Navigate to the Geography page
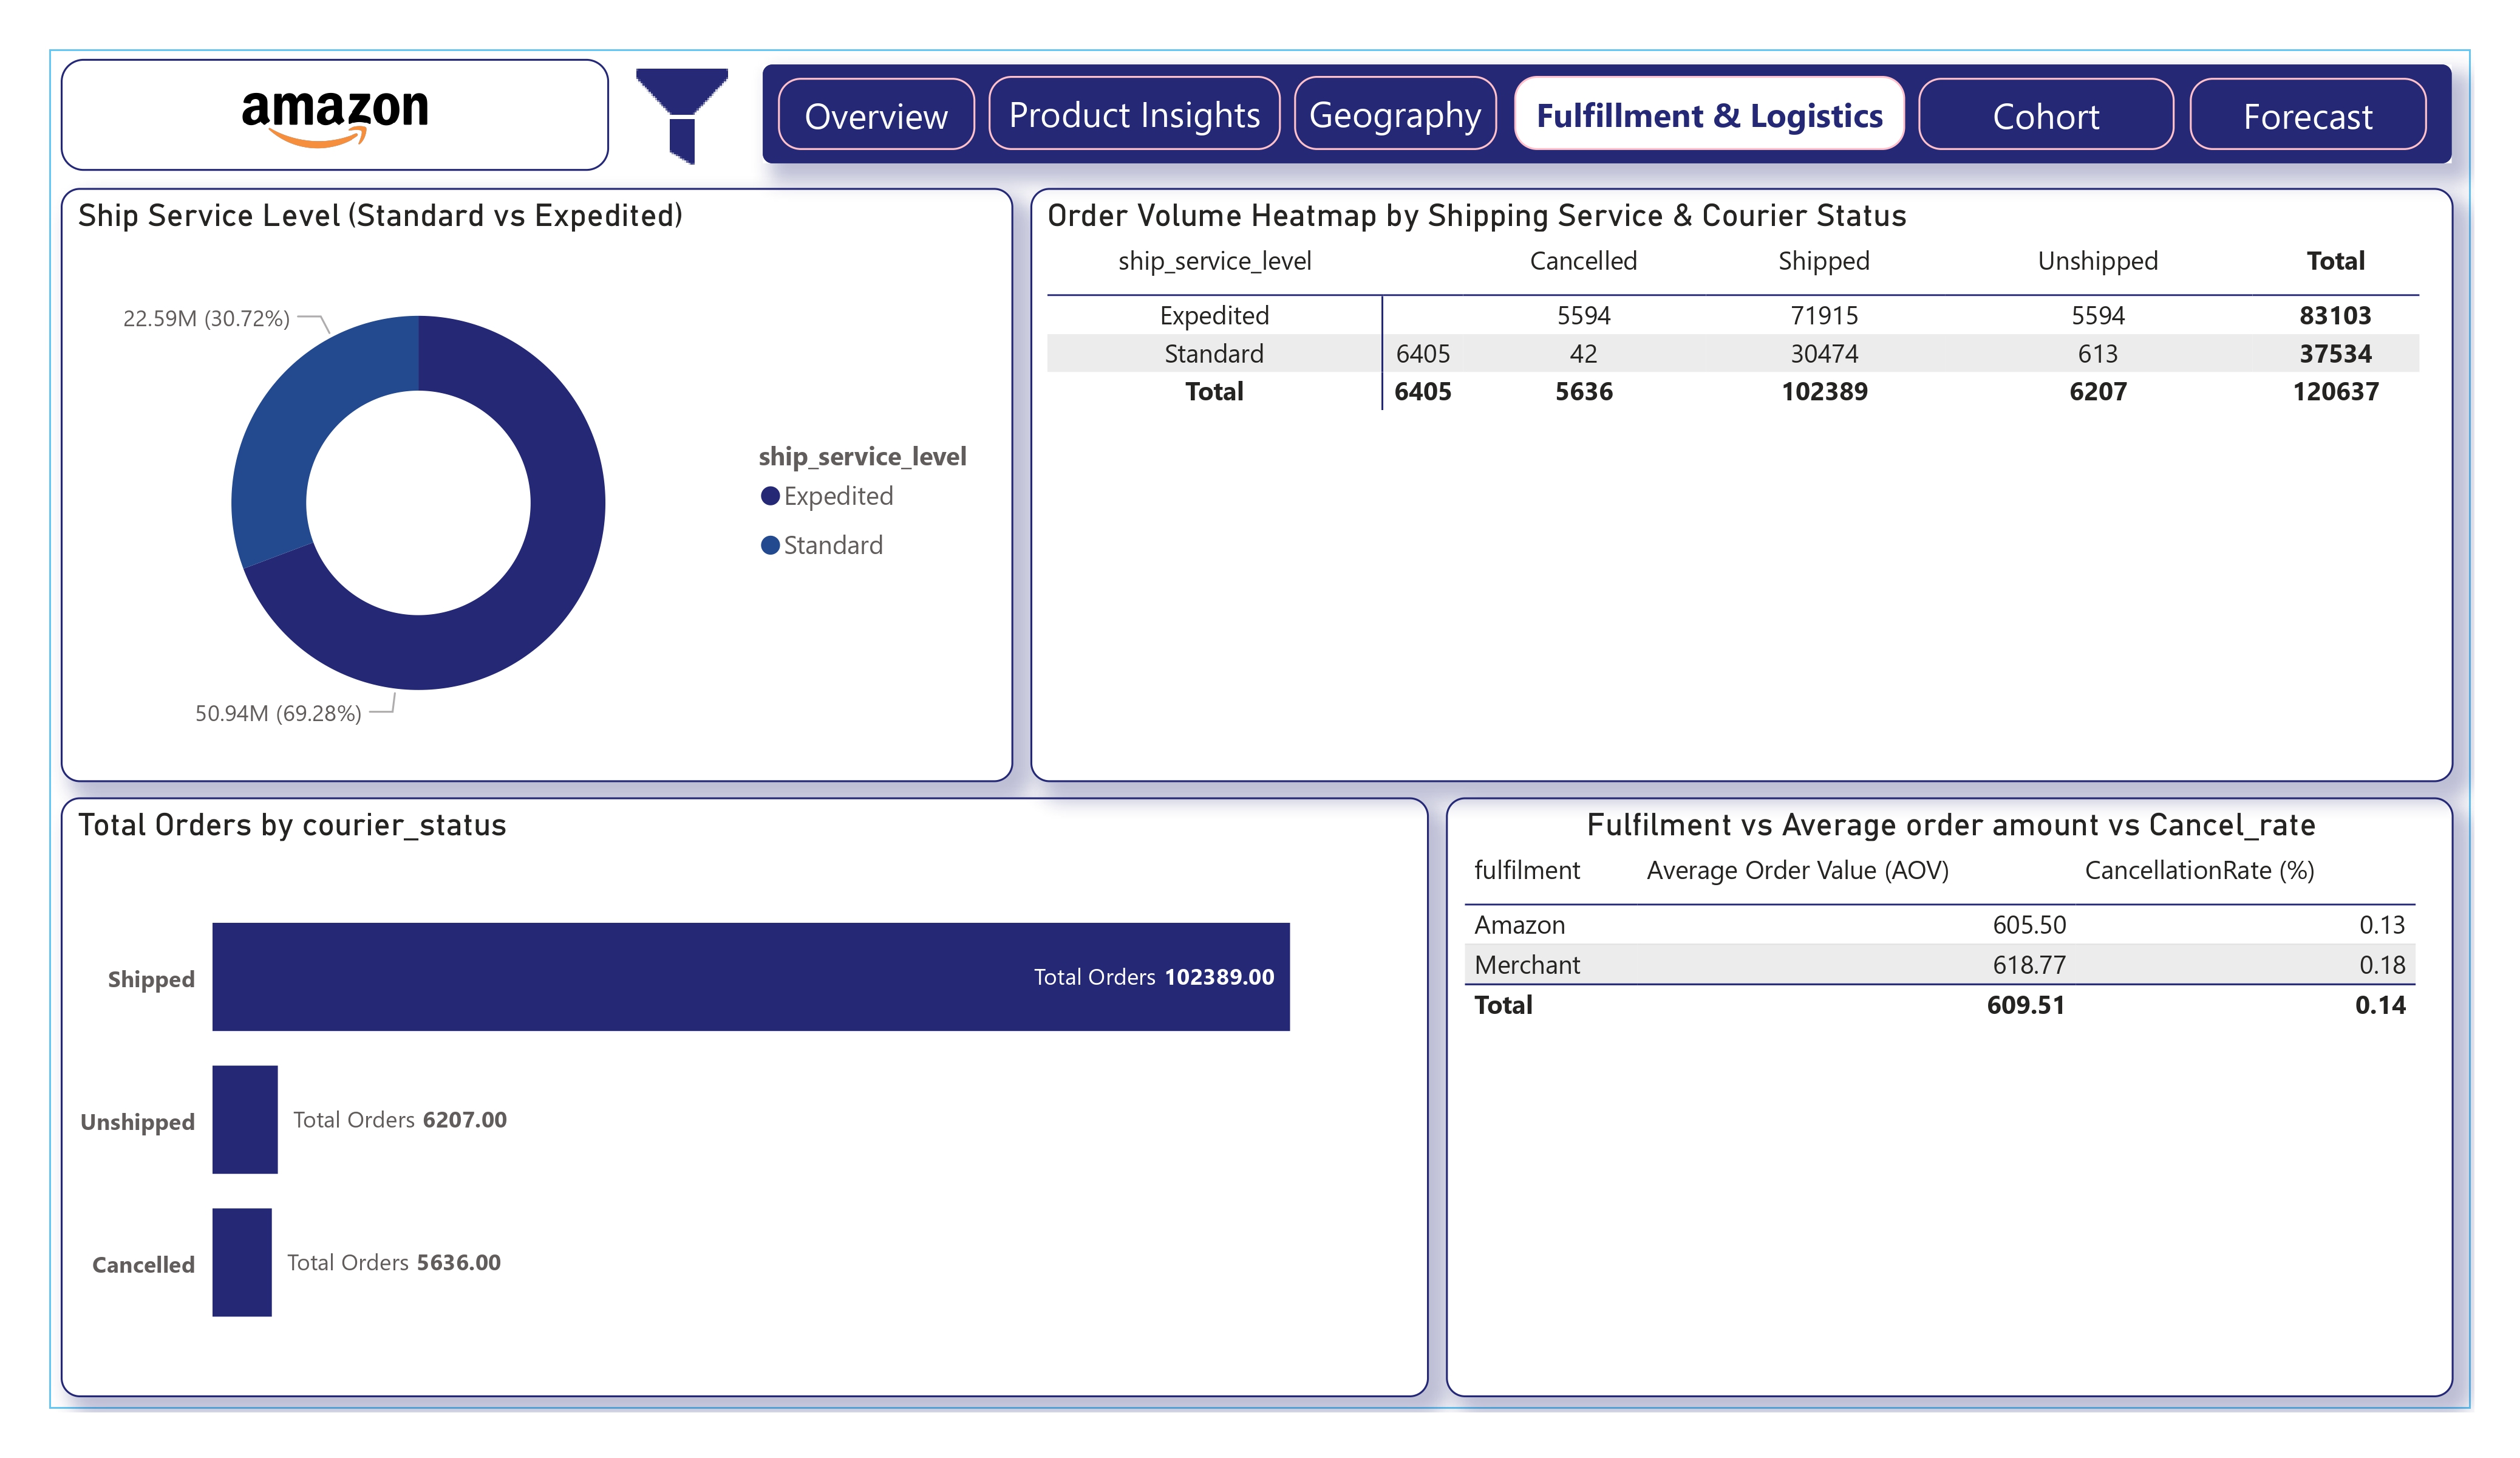This screenshot has width=2520, height=1458. 1396,115
